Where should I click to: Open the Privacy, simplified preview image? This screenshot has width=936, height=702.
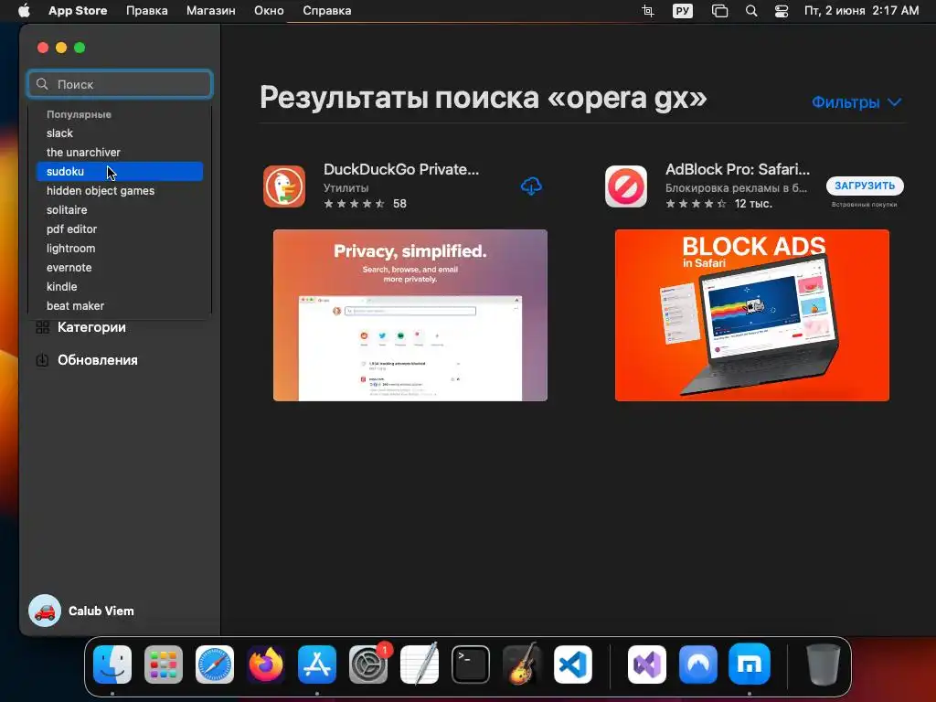[x=410, y=315]
